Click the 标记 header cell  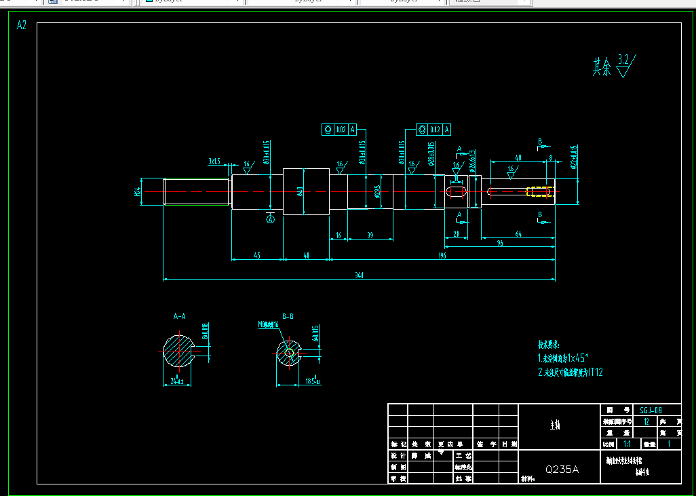click(398, 444)
